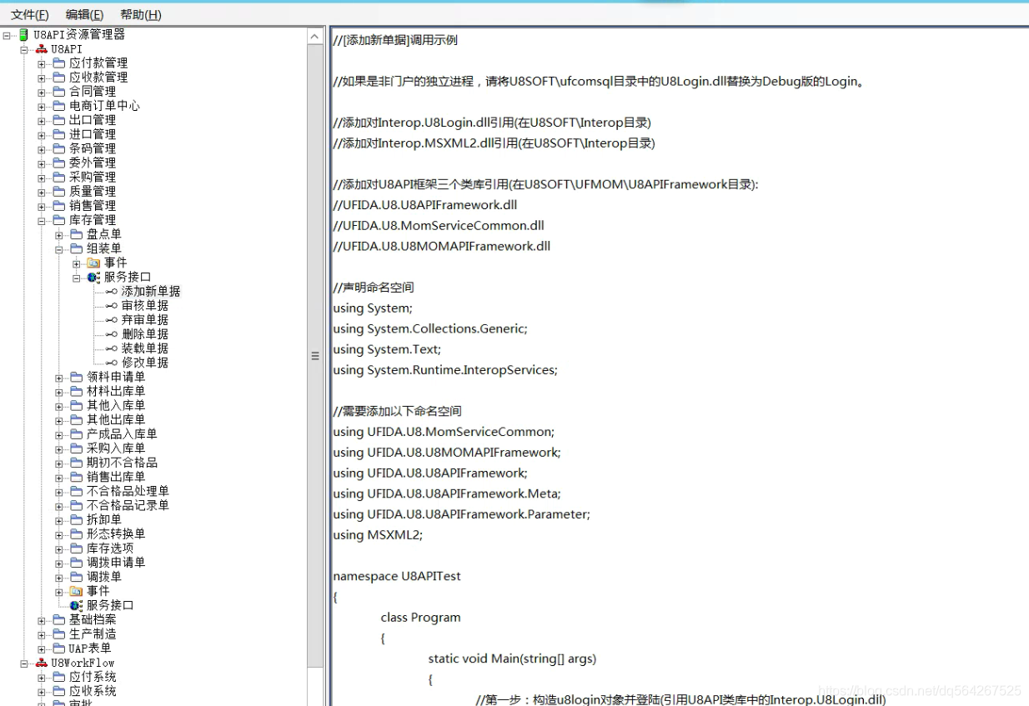The image size is (1029, 706).
Task: Collapse the 组装单 node
Action: coord(59,248)
